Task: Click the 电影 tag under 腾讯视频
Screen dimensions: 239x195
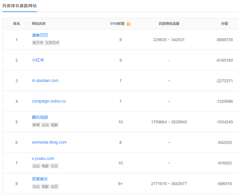Action: tap(54, 125)
